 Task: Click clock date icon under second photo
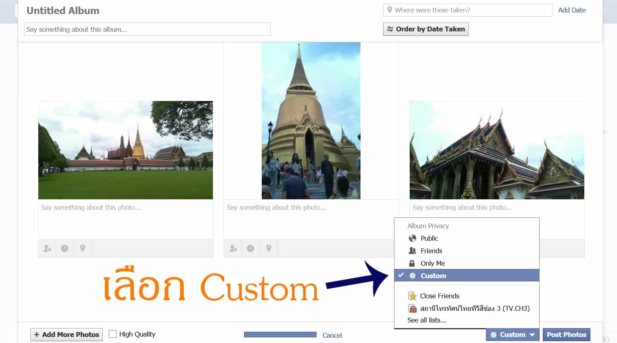click(x=250, y=248)
